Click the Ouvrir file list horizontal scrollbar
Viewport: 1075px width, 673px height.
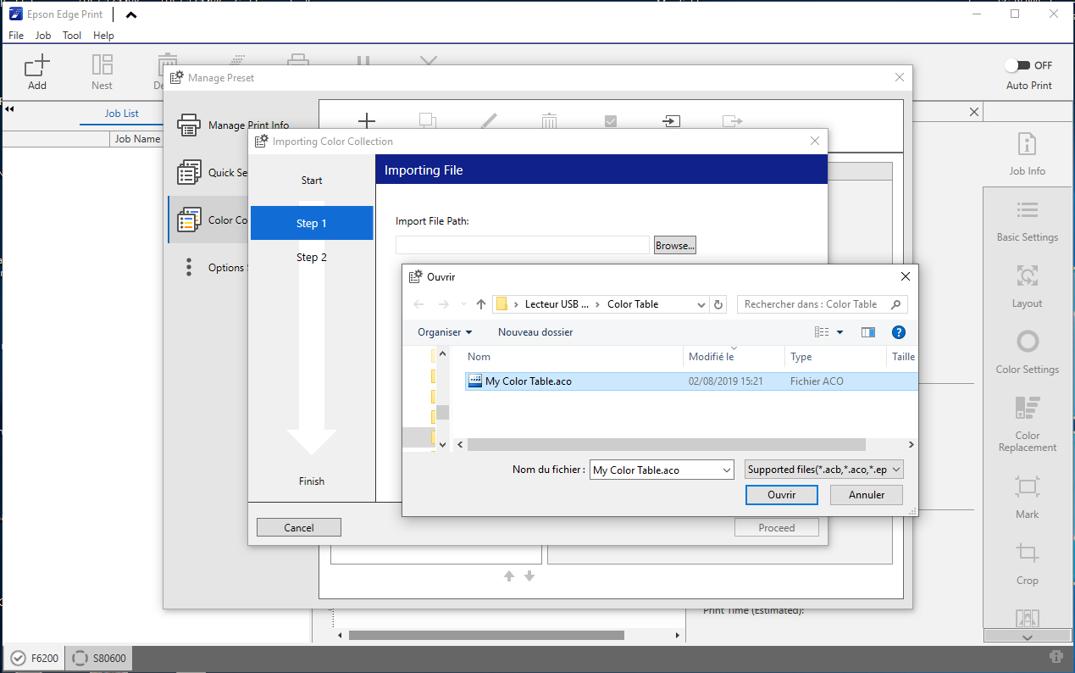coord(666,444)
